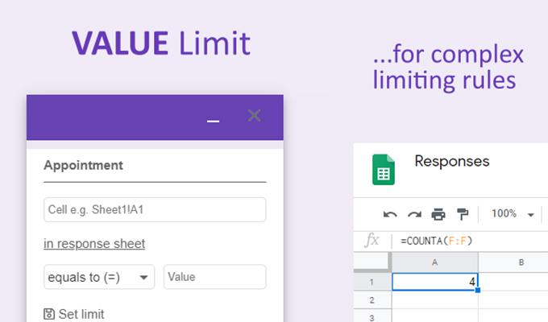
Task: Click the redo arrow icon
Action: click(414, 214)
